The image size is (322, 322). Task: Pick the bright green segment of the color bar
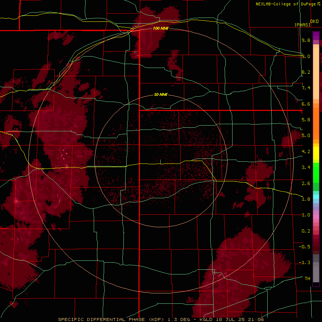pyautogui.click(x=316, y=173)
